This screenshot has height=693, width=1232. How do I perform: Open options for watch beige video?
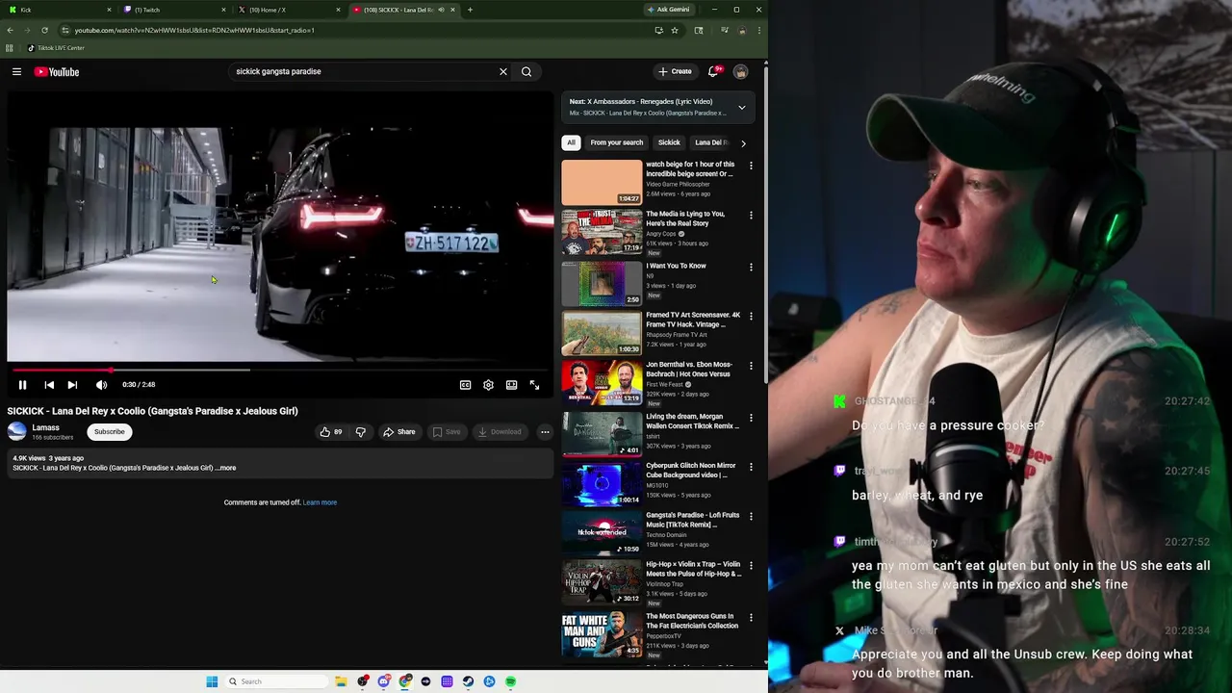click(x=751, y=166)
